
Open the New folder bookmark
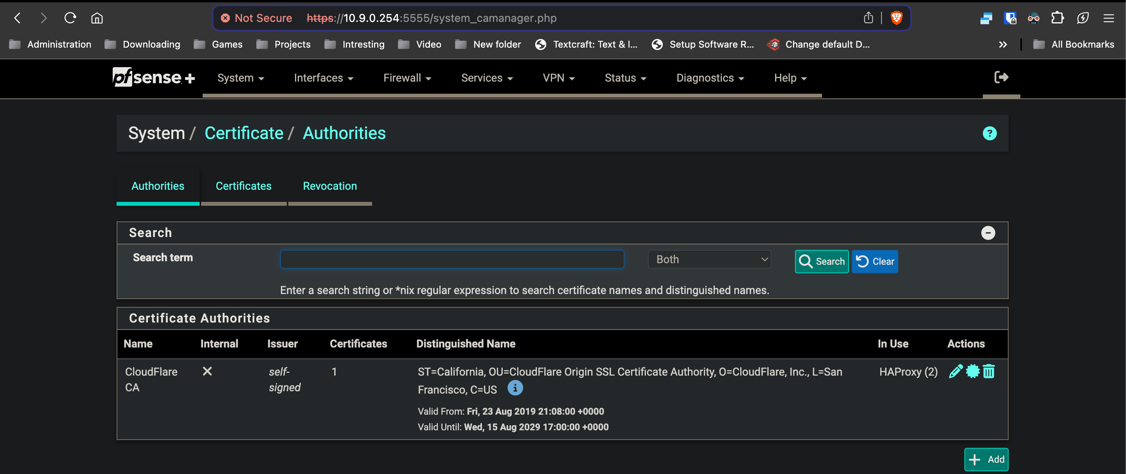pyautogui.click(x=488, y=45)
